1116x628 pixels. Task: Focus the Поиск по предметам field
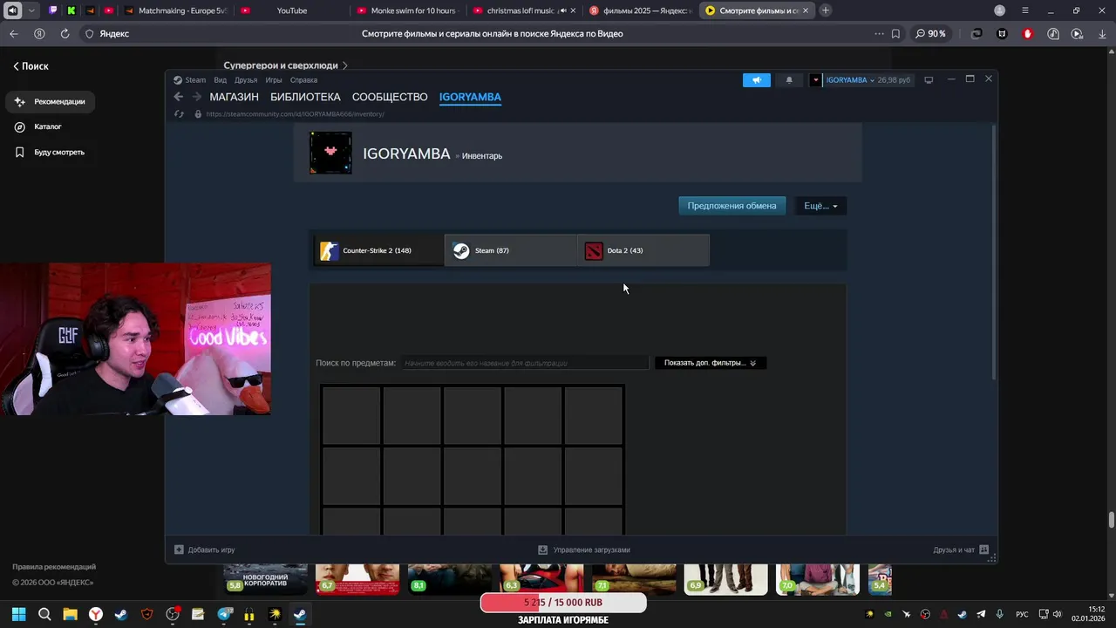(x=525, y=363)
